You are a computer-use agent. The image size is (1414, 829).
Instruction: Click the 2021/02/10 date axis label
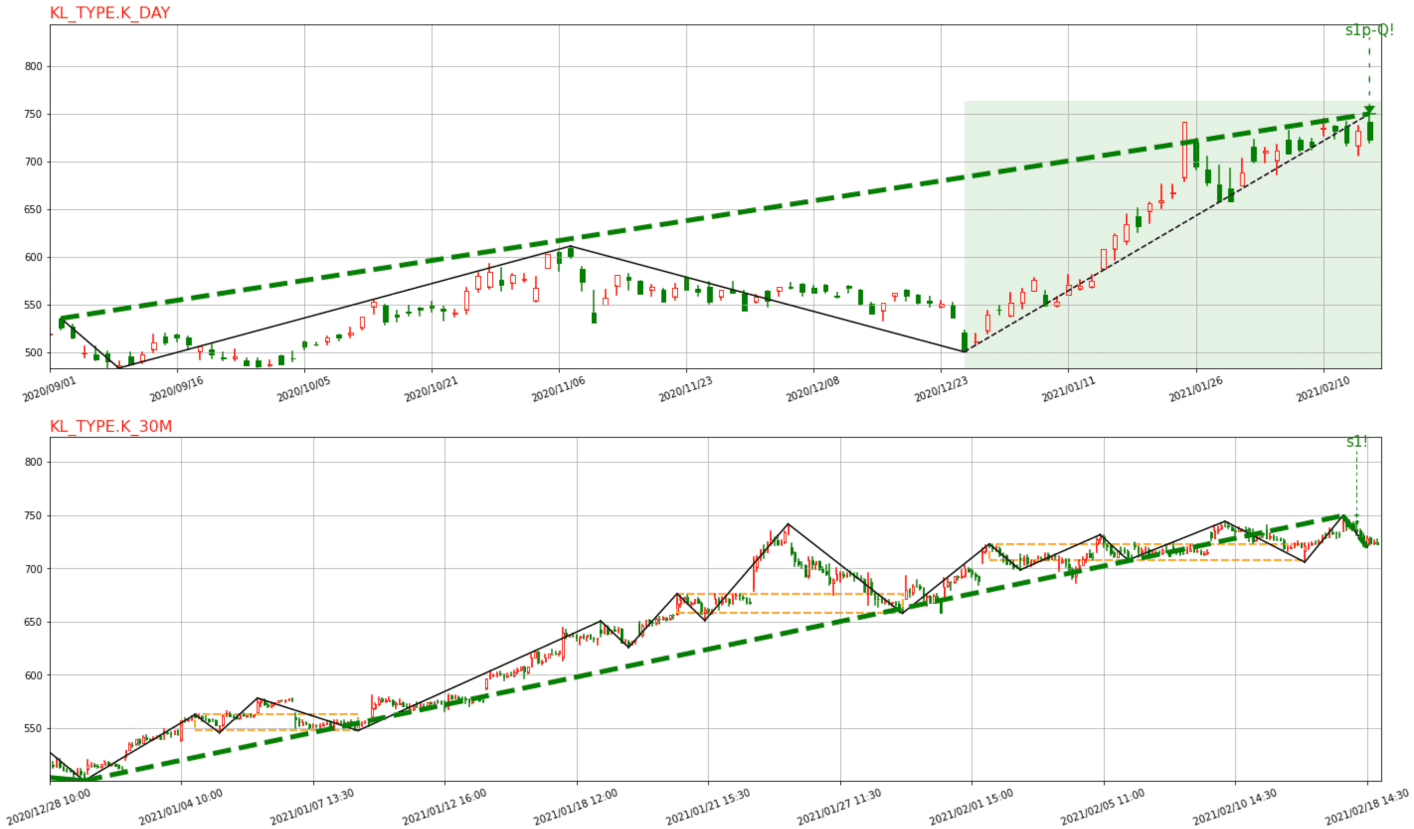coord(1323,389)
